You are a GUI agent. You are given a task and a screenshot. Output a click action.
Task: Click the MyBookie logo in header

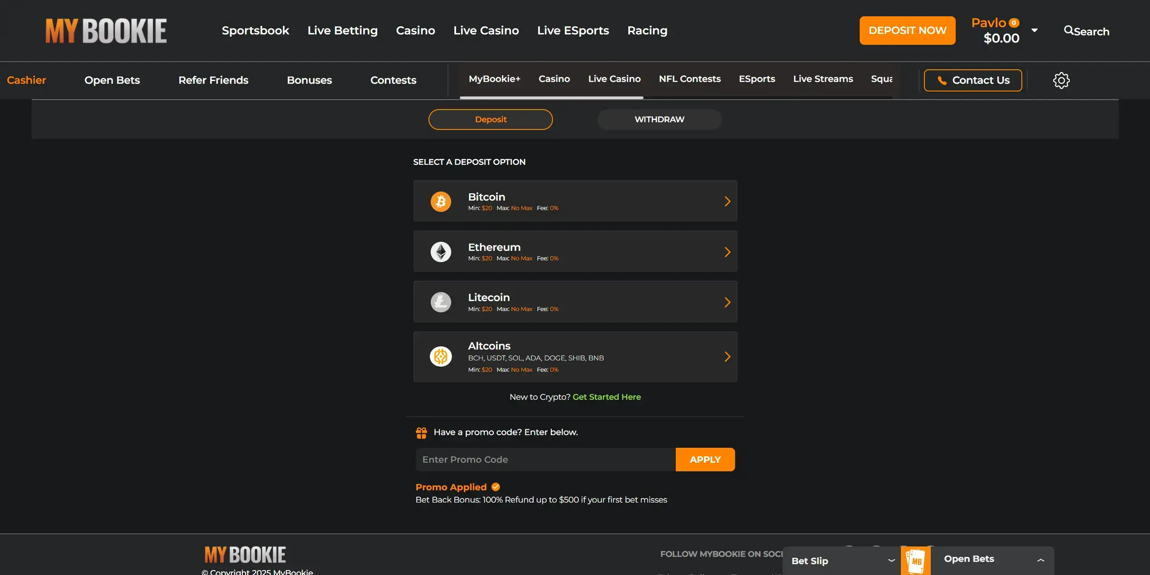tap(106, 31)
